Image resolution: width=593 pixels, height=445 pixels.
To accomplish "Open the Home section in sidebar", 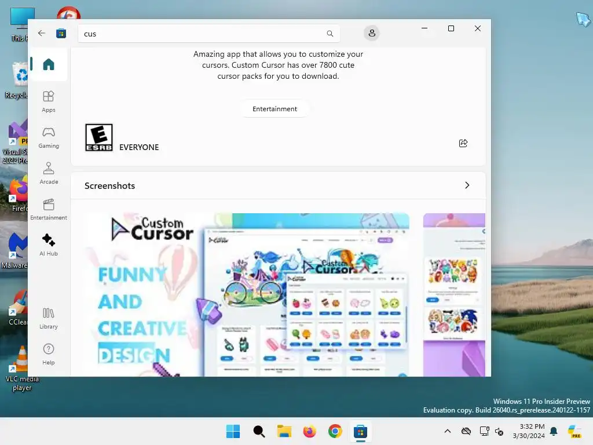I will click(49, 64).
